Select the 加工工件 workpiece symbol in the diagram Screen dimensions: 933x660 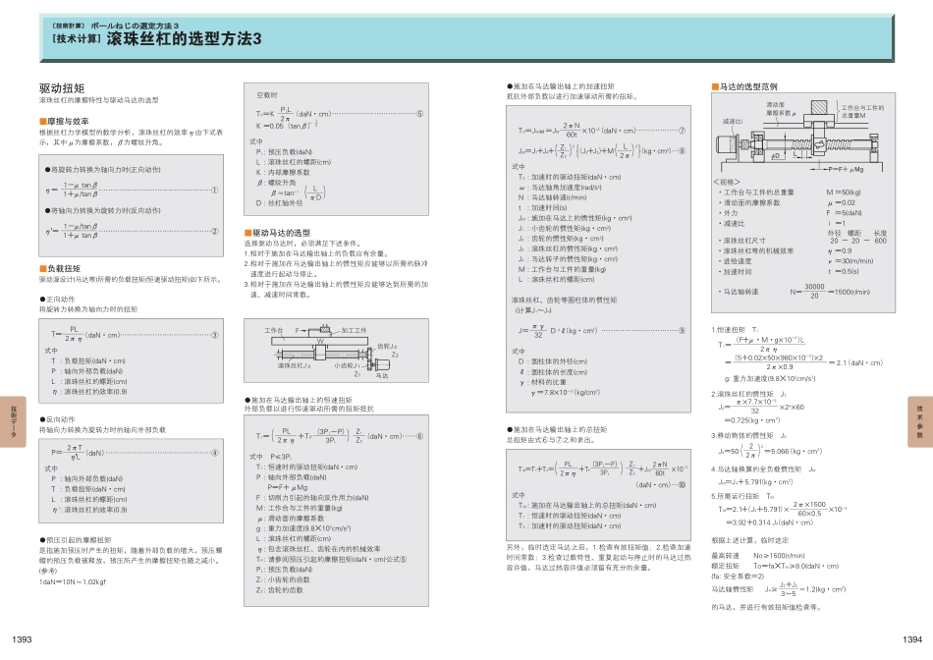(x=325, y=329)
